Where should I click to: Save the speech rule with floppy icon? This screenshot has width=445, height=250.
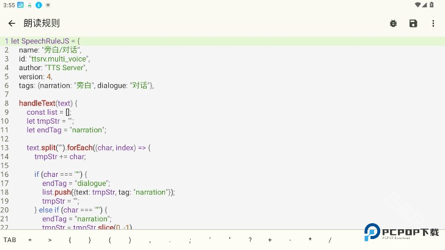[x=413, y=23]
